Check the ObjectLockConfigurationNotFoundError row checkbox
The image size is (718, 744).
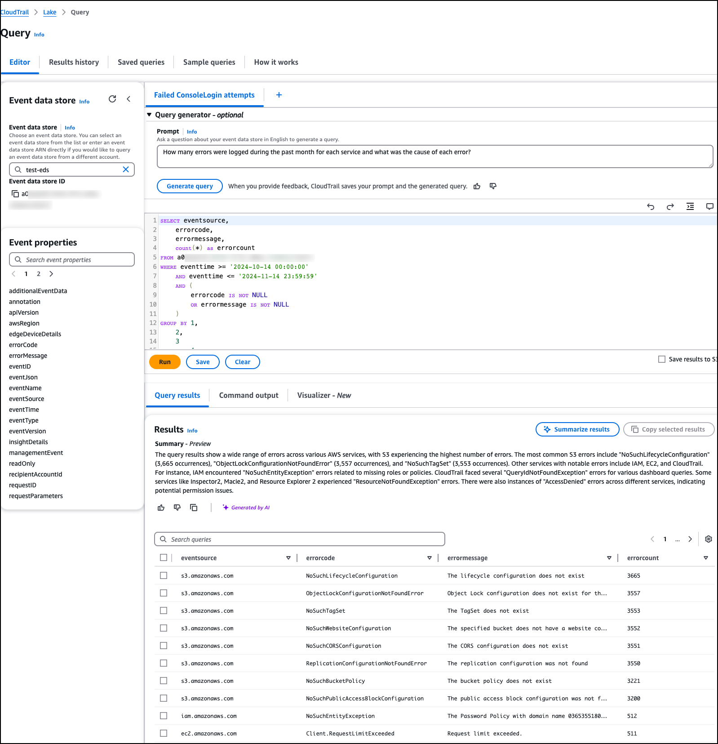tap(164, 593)
